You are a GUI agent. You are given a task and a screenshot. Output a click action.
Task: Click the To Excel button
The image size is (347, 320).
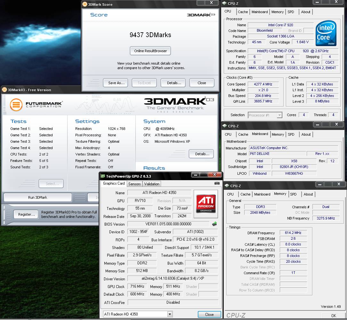[x=144, y=83]
